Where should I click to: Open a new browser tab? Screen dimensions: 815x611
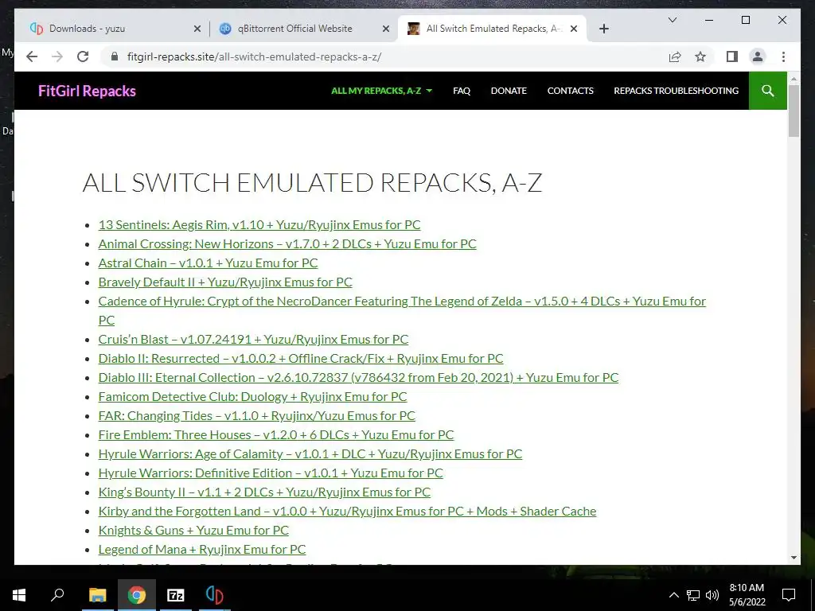pos(603,29)
